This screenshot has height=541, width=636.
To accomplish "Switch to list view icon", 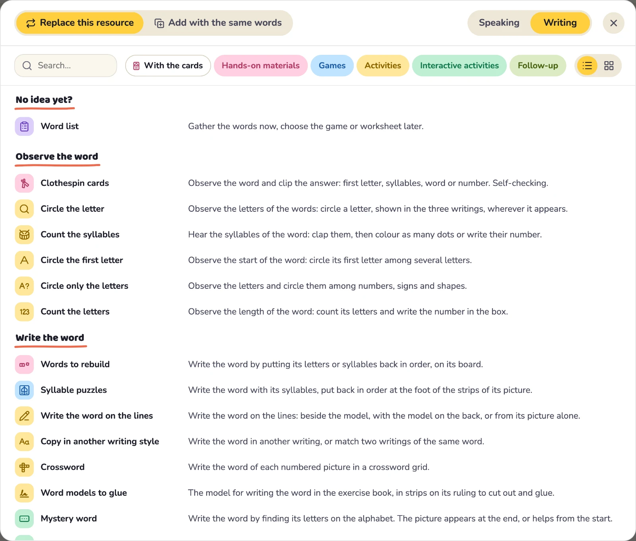I will click(x=587, y=66).
